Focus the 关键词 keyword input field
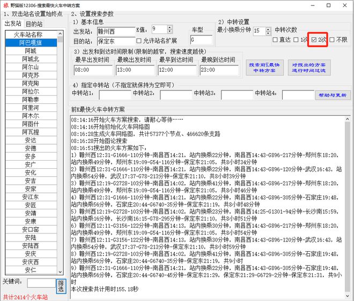The image size is (354, 301). point(41,283)
